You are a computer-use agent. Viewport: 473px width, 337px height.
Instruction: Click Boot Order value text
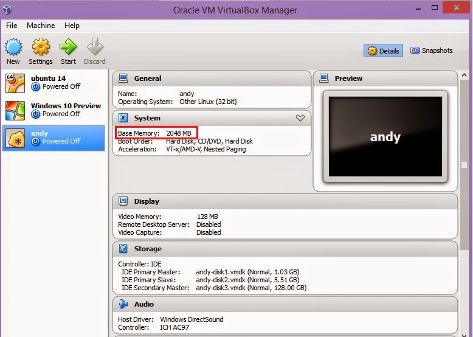coord(209,141)
